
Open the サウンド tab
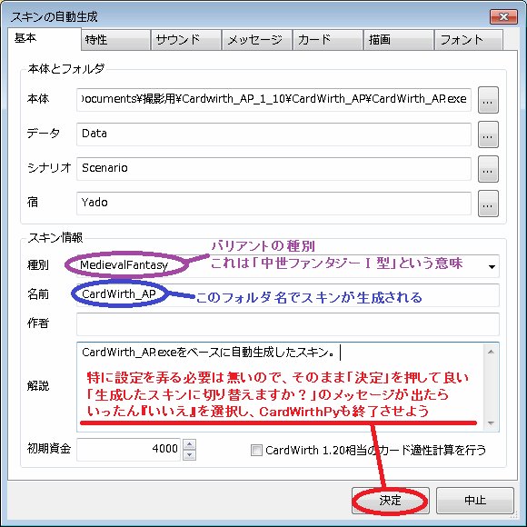tap(186, 40)
